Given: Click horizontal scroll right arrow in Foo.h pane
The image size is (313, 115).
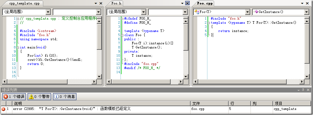Looking at the screenshot, I should click(181, 81).
